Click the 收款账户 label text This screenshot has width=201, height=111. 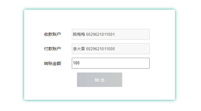[x=53, y=34]
